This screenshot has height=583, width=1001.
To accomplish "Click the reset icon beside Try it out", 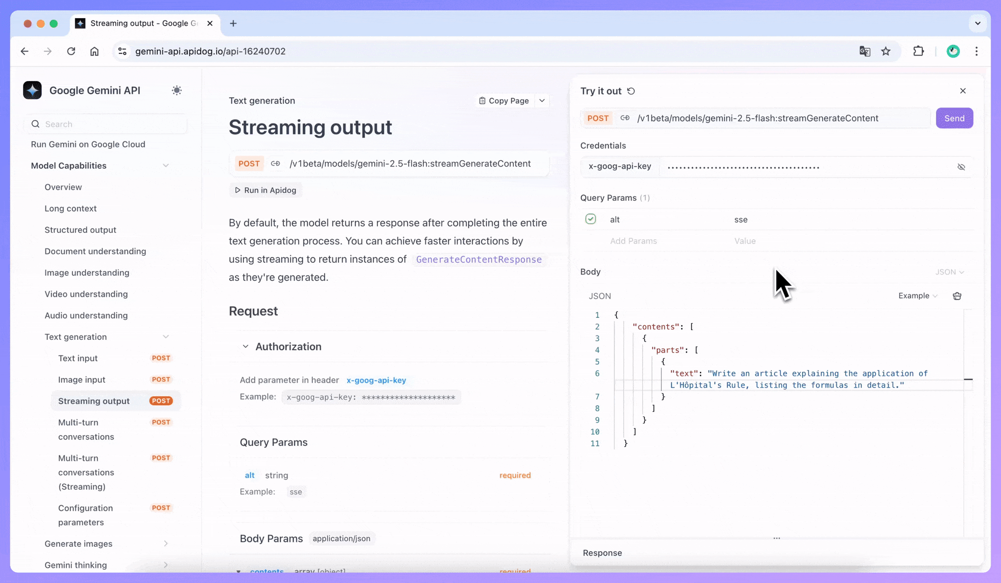I will pos(631,91).
